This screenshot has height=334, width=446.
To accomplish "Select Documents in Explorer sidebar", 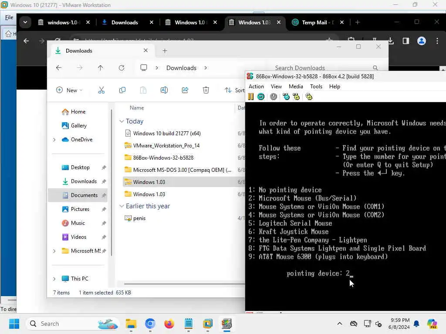I will (x=78, y=195).
